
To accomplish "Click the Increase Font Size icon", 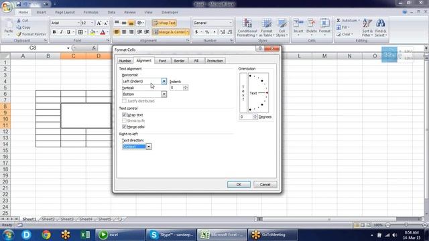I will (99, 23).
